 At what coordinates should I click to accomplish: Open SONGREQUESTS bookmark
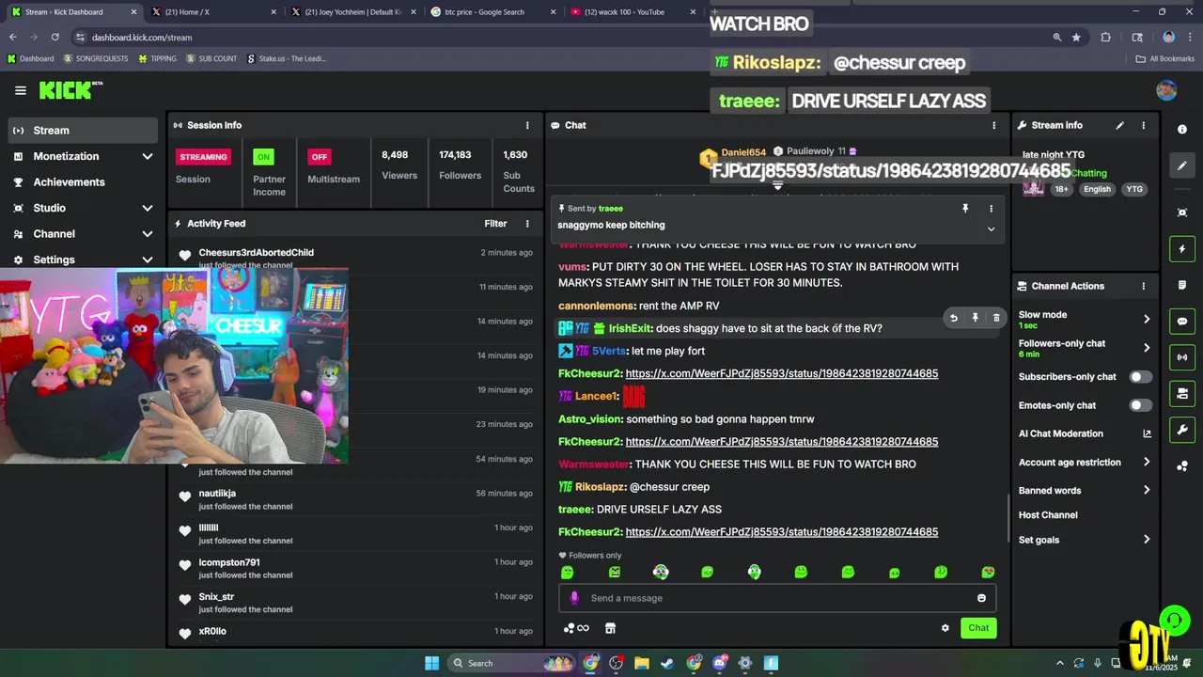pyautogui.click(x=98, y=58)
